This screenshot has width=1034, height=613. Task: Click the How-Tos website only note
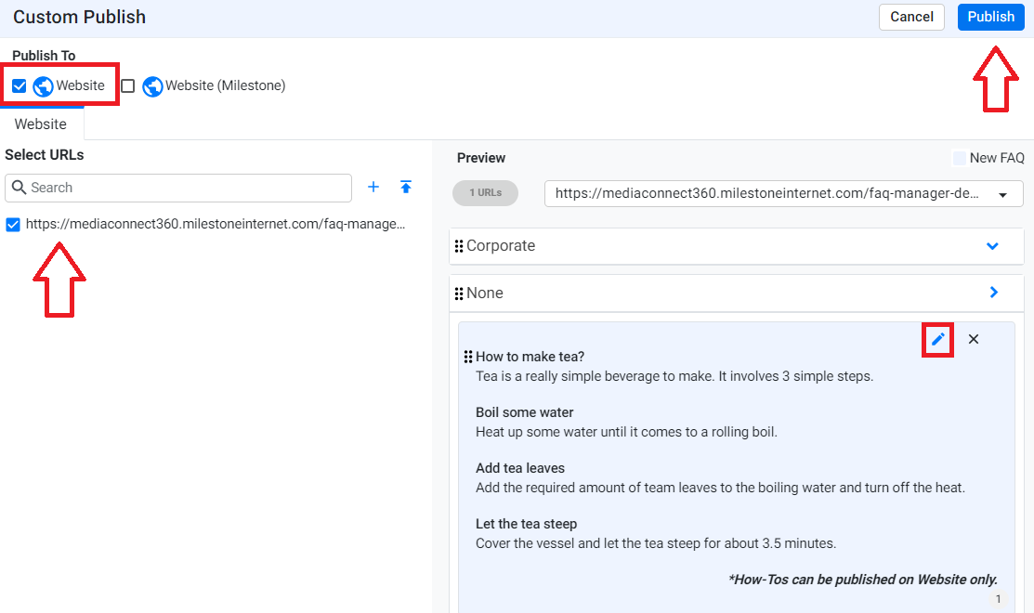point(862,580)
